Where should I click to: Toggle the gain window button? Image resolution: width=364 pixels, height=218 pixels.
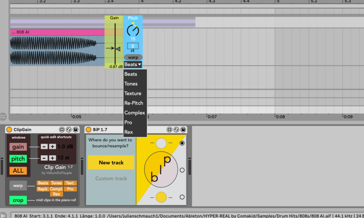tap(18, 147)
